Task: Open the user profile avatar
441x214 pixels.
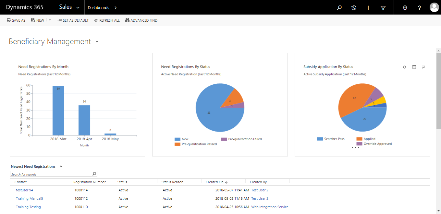Action: point(434,7)
